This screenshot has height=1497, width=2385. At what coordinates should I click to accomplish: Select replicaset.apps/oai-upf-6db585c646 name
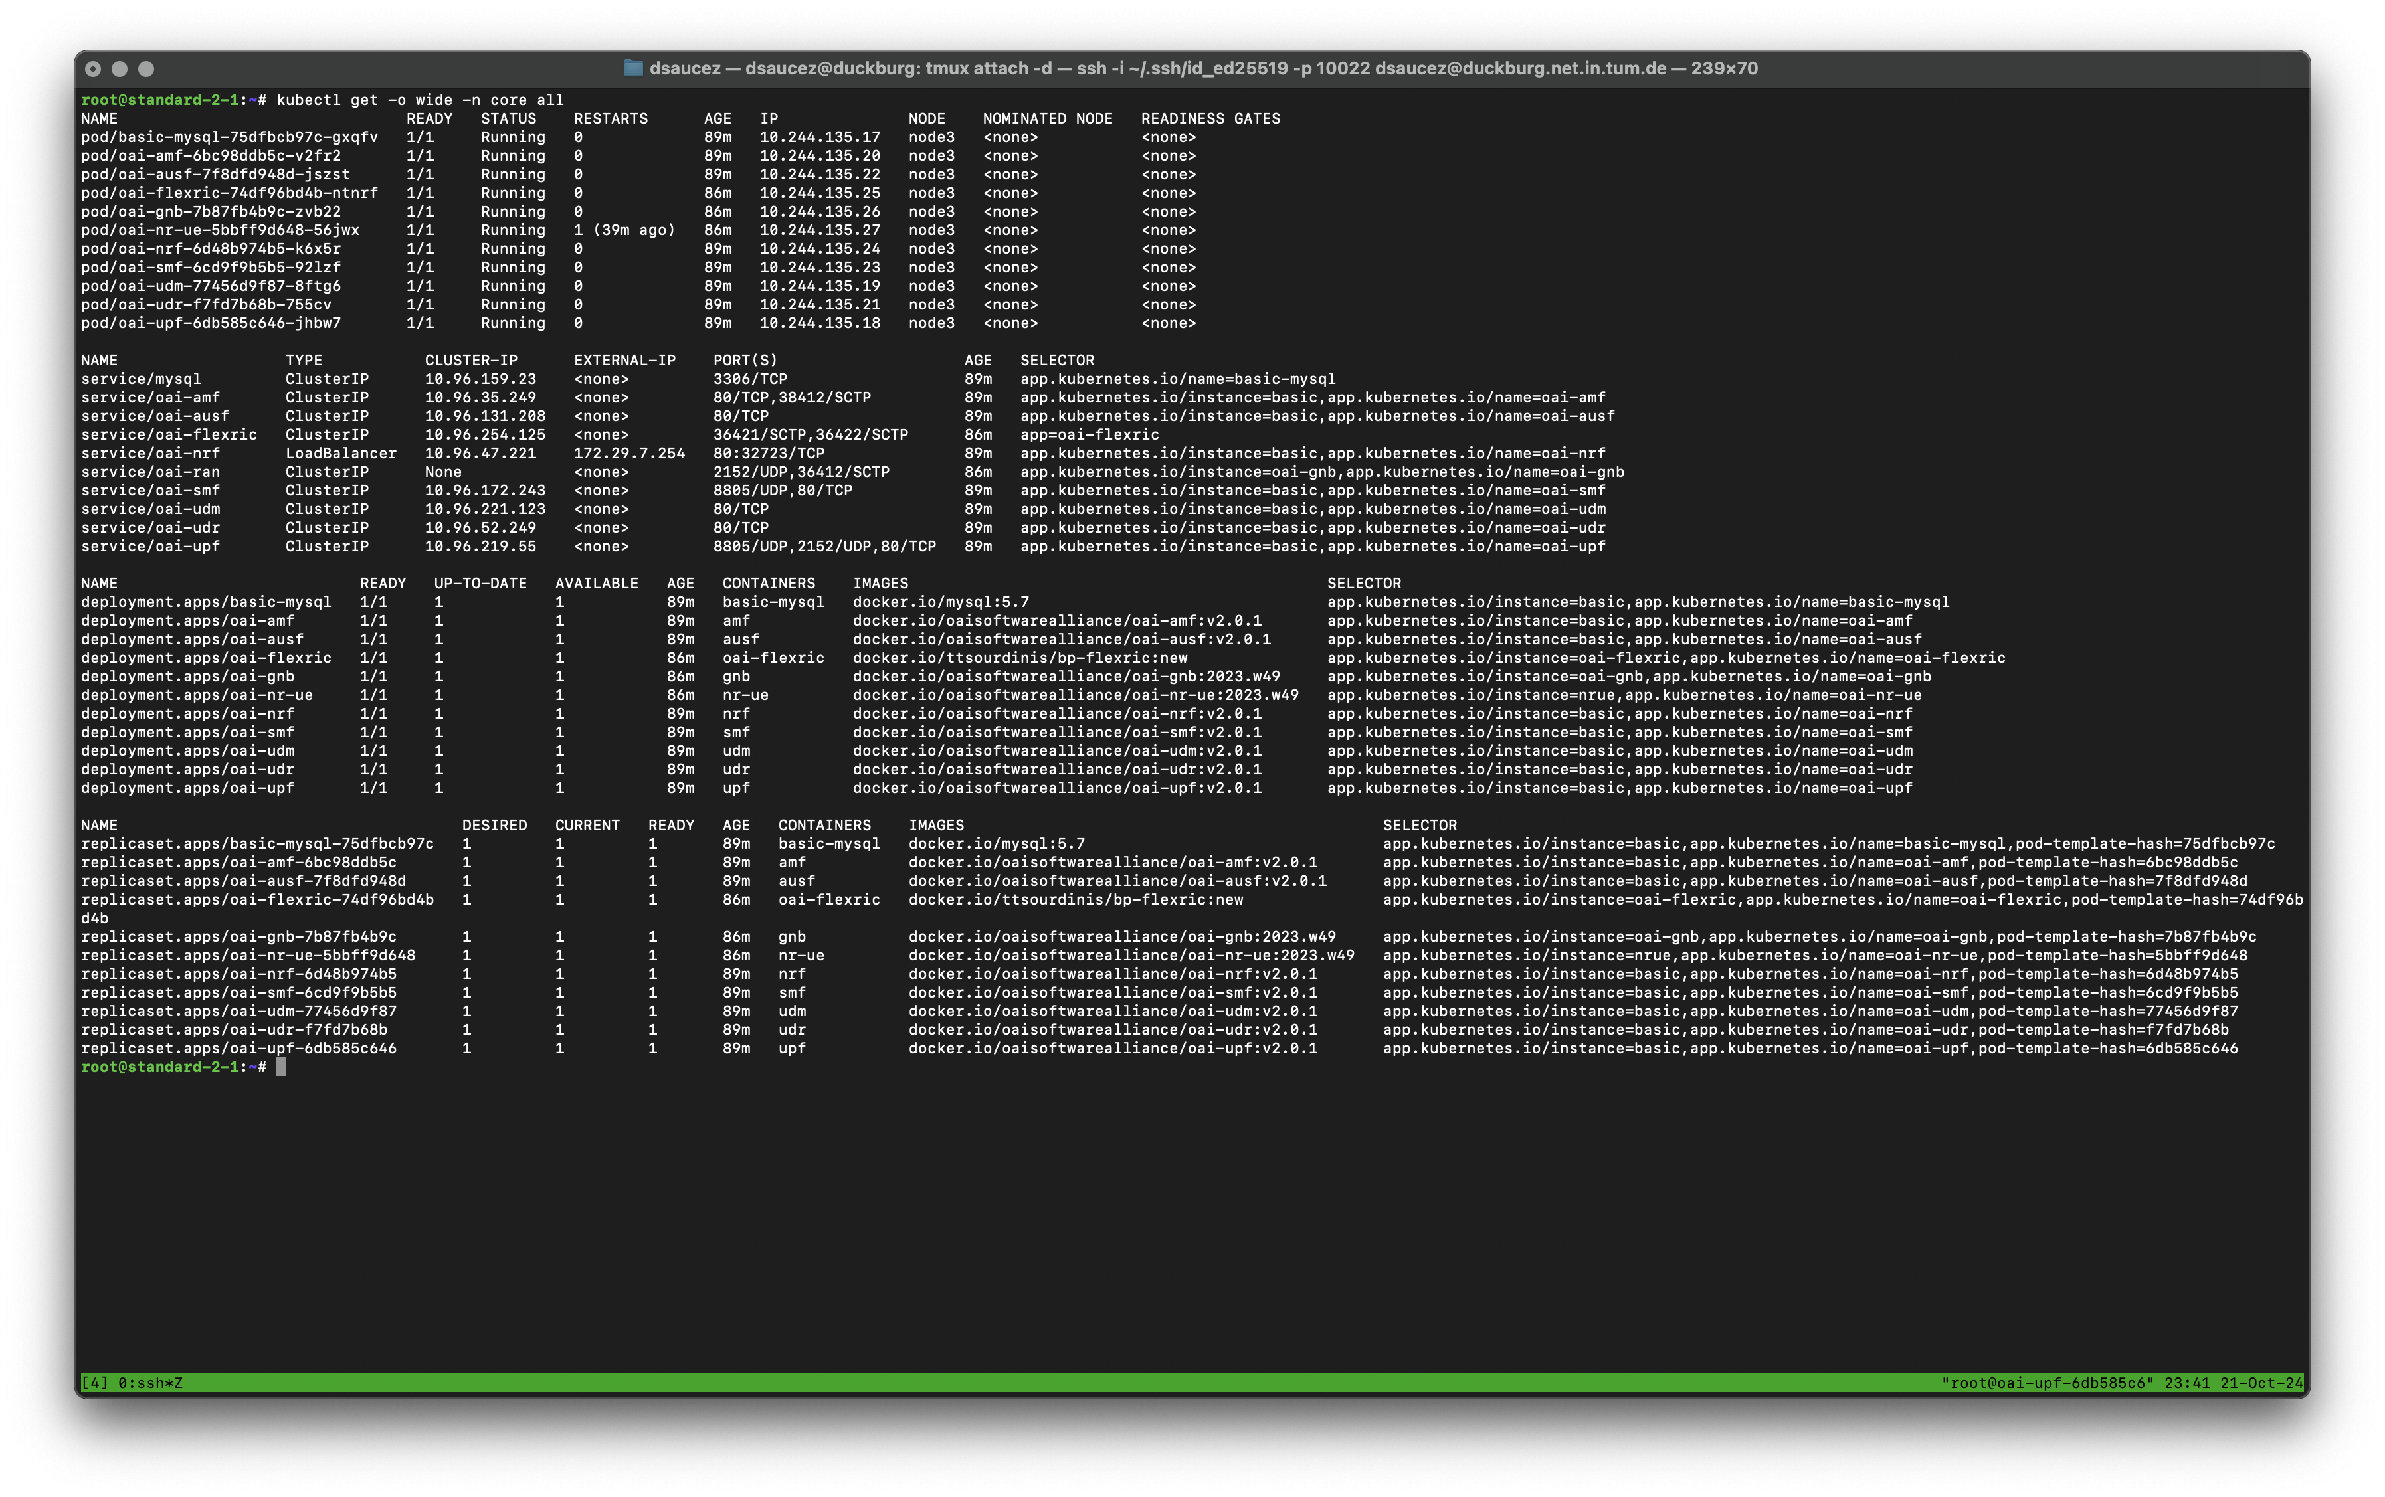coord(238,1049)
